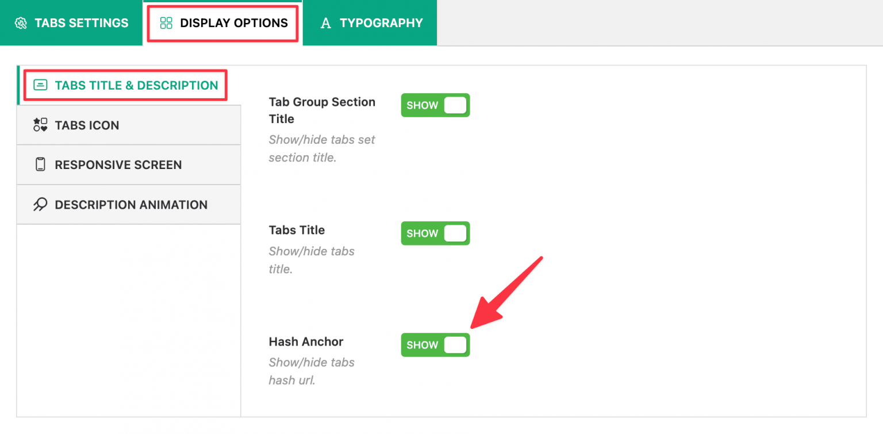Click the letter A icon on Typography tab

[325, 23]
